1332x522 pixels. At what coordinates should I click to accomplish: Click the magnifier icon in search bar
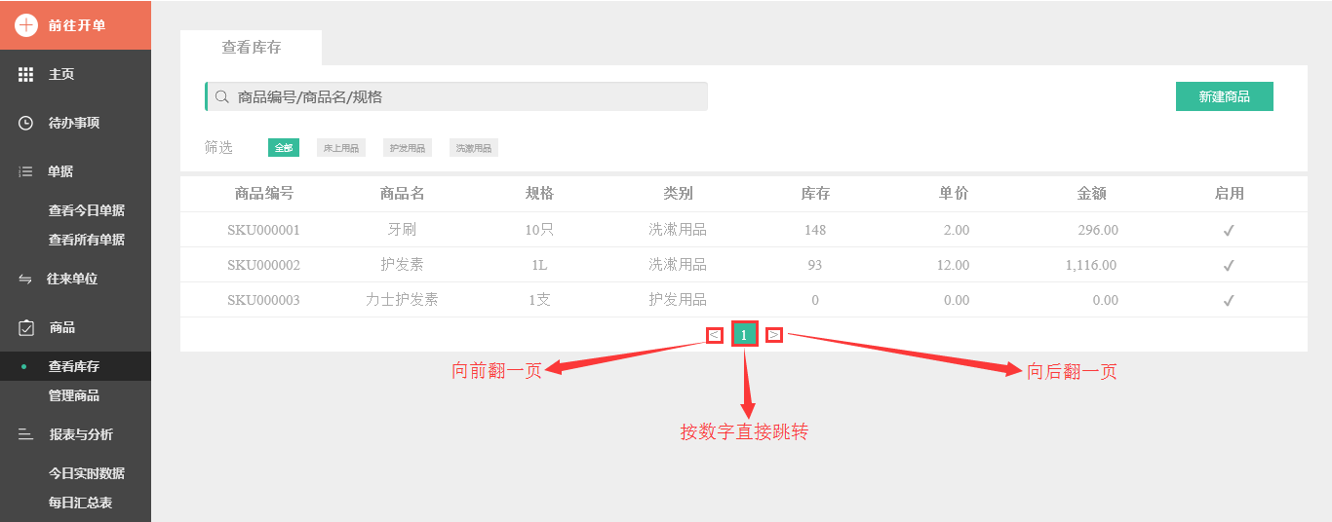[222, 97]
